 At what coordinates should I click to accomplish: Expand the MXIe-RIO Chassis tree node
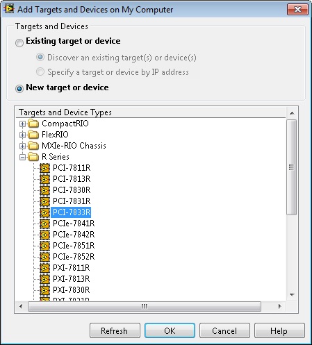(x=22, y=146)
